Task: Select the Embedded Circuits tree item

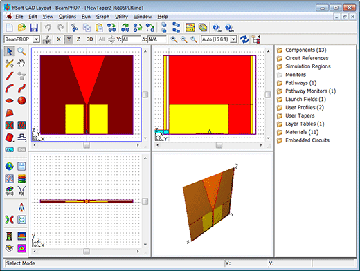Action: [x=303, y=140]
